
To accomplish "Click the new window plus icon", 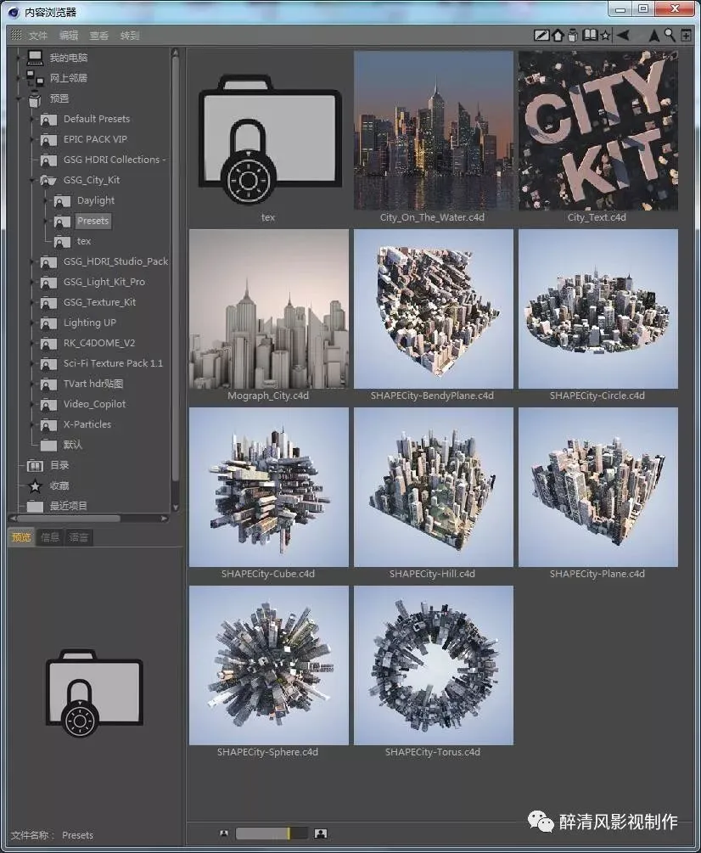I will pyautogui.click(x=687, y=36).
